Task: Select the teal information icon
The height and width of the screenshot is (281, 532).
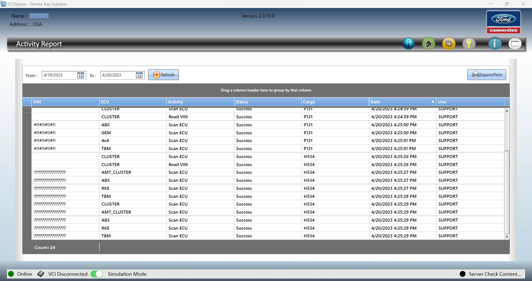Action: tap(495, 43)
